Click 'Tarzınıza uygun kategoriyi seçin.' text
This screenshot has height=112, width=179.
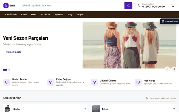(161, 98)
